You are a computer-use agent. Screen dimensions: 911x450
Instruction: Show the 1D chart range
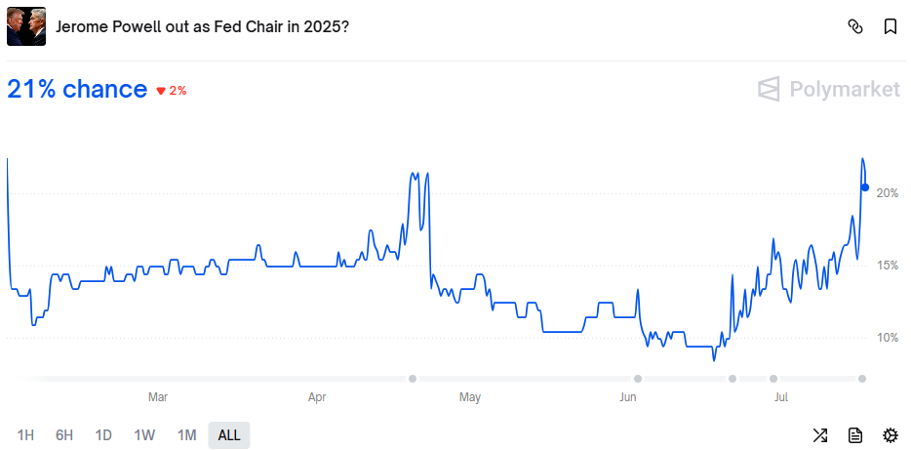click(102, 435)
